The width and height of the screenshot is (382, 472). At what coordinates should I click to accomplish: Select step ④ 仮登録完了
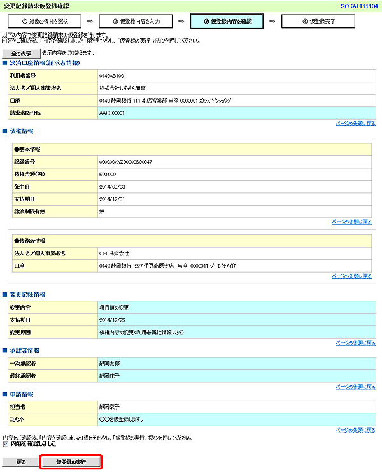click(x=318, y=22)
